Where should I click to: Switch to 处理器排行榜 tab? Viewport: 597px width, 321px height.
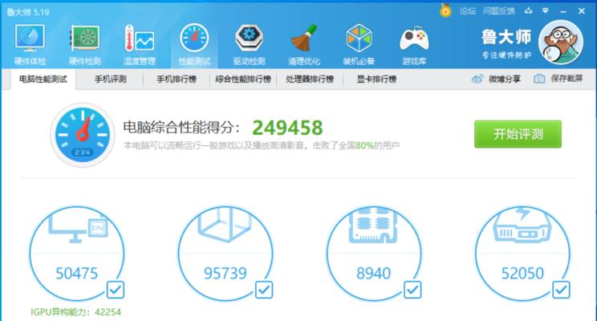tap(310, 79)
